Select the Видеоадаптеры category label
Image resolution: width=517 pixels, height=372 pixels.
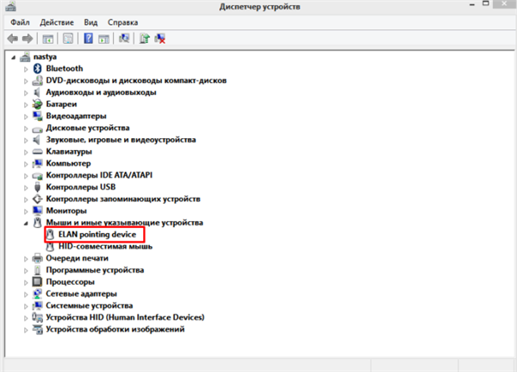[x=76, y=116]
